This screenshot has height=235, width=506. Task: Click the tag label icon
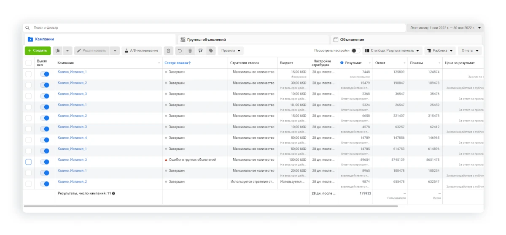[x=211, y=51]
